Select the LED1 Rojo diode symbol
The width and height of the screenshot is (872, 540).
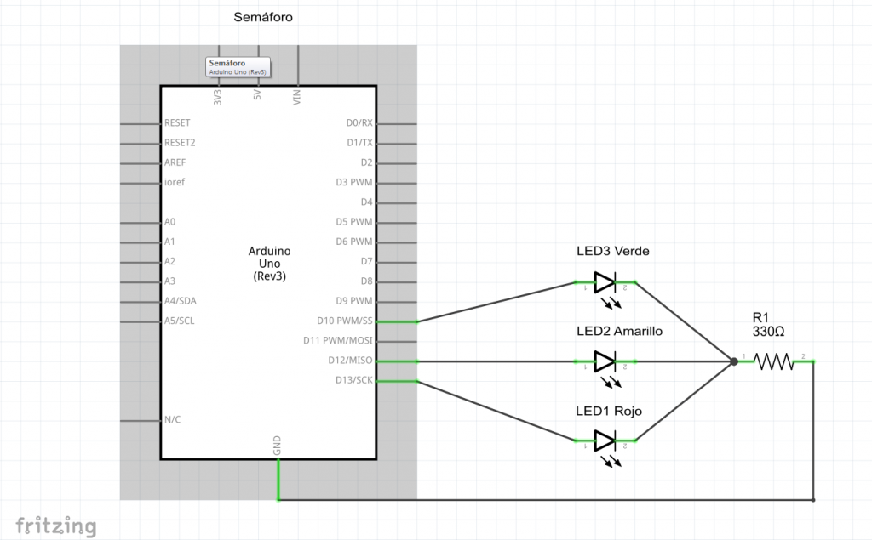[605, 441]
